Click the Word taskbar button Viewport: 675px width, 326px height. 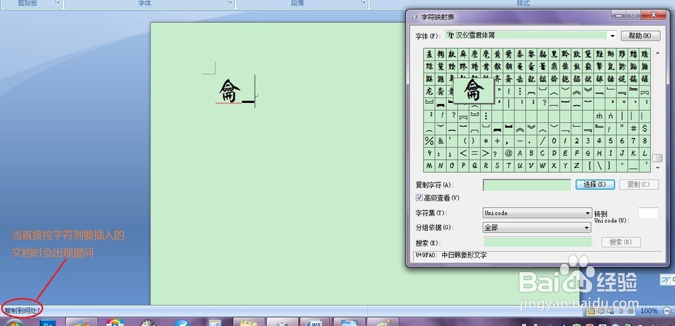315,322
